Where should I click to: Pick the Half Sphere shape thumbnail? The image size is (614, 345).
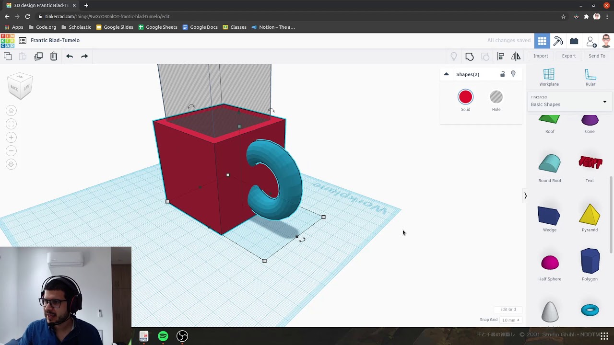[x=550, y=263]
